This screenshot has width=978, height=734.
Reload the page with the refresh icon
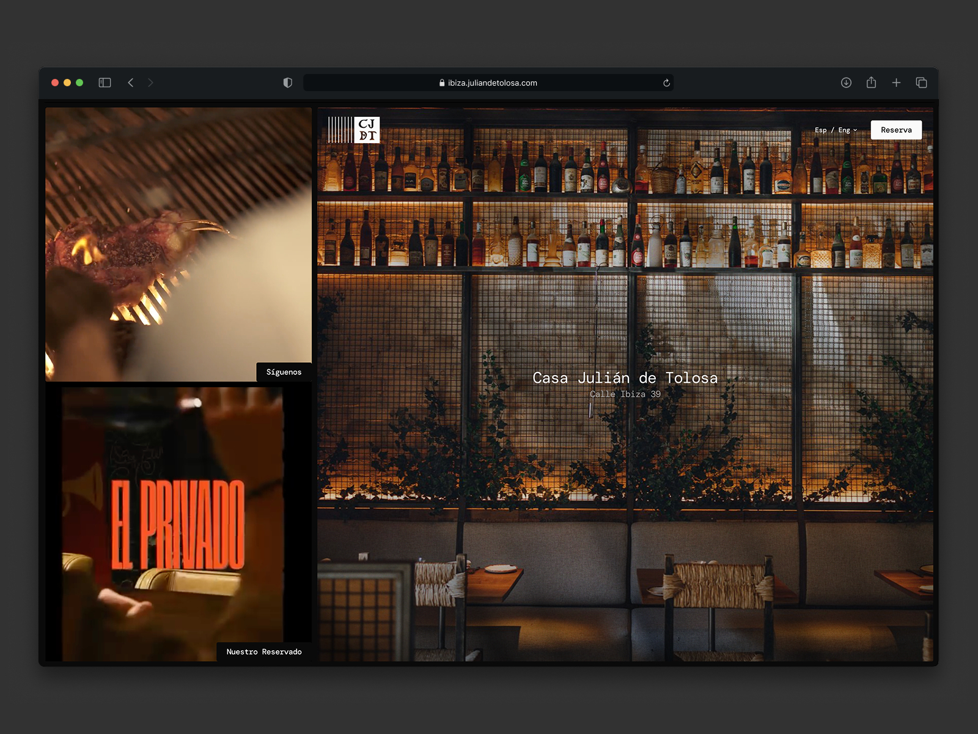(x=666, y=83)
